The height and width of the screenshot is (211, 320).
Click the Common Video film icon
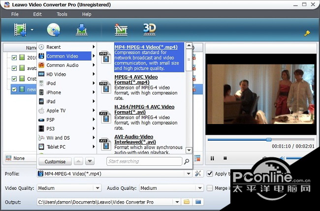click(41, 56)
